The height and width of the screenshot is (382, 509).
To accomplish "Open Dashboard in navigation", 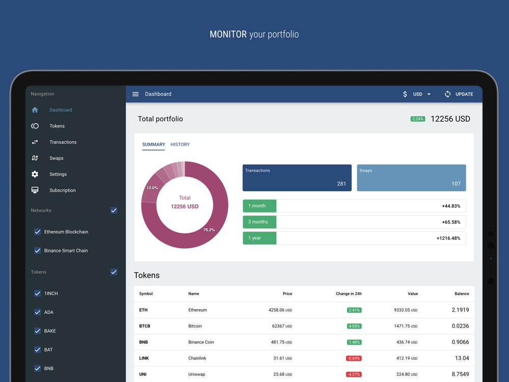I will point(61,110).
